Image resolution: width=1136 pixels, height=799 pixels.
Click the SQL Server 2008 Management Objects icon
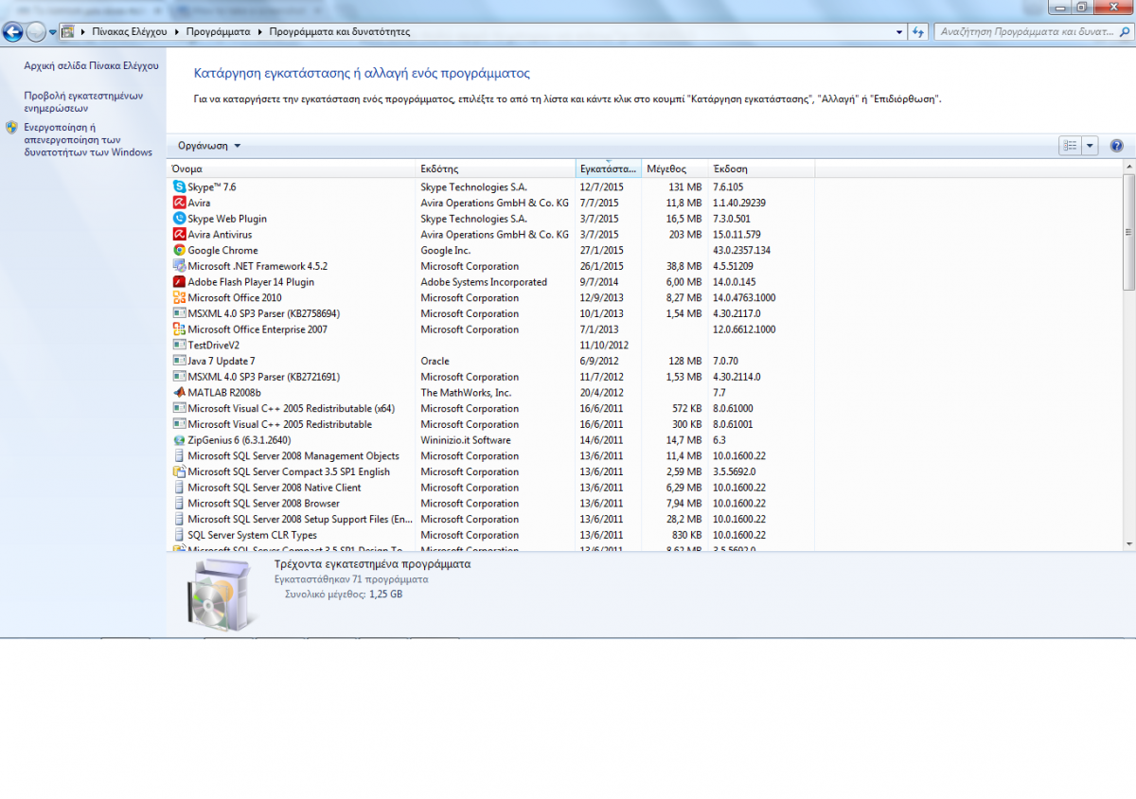179,455
